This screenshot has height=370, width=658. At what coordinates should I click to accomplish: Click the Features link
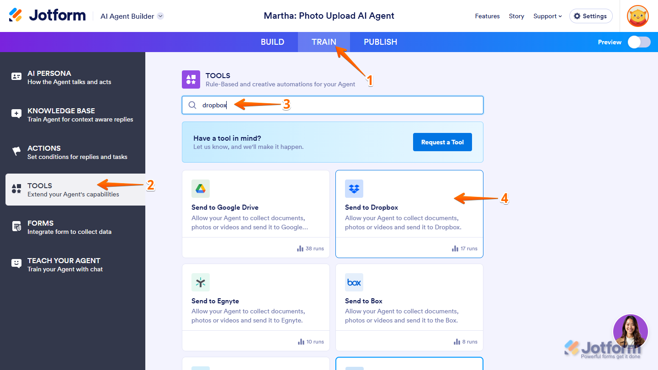coord(487,16)
